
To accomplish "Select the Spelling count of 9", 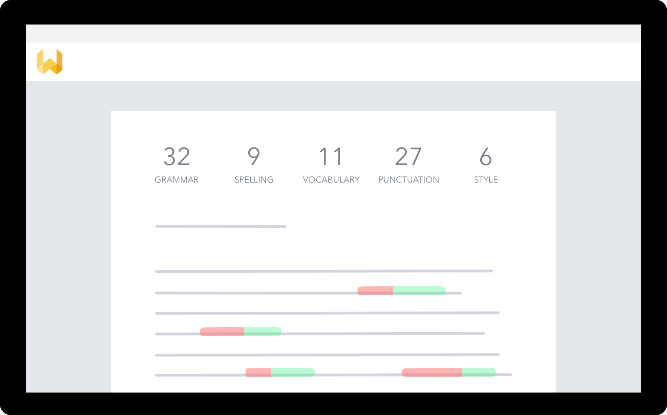I will (x=254, y=156).
